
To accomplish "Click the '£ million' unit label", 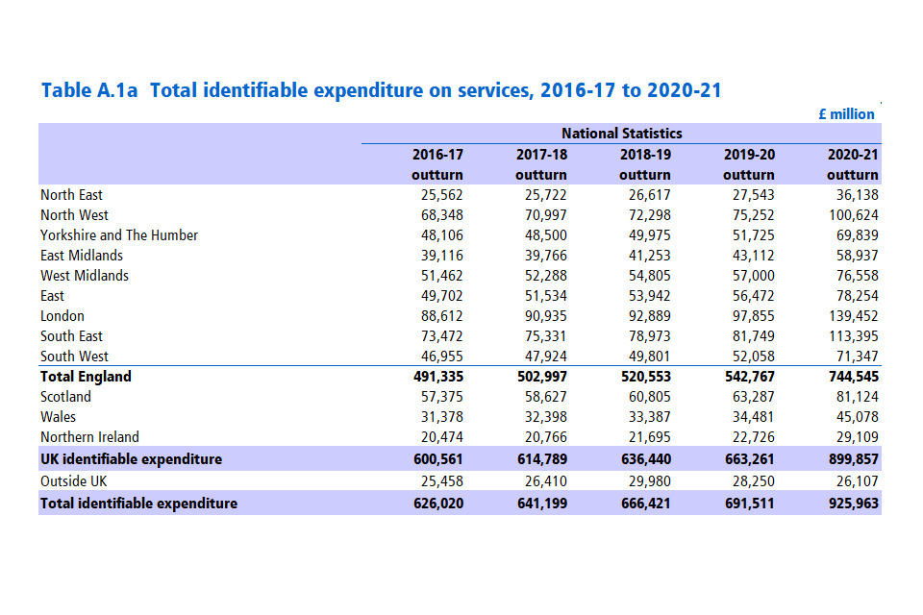I will tap(846, 113).
